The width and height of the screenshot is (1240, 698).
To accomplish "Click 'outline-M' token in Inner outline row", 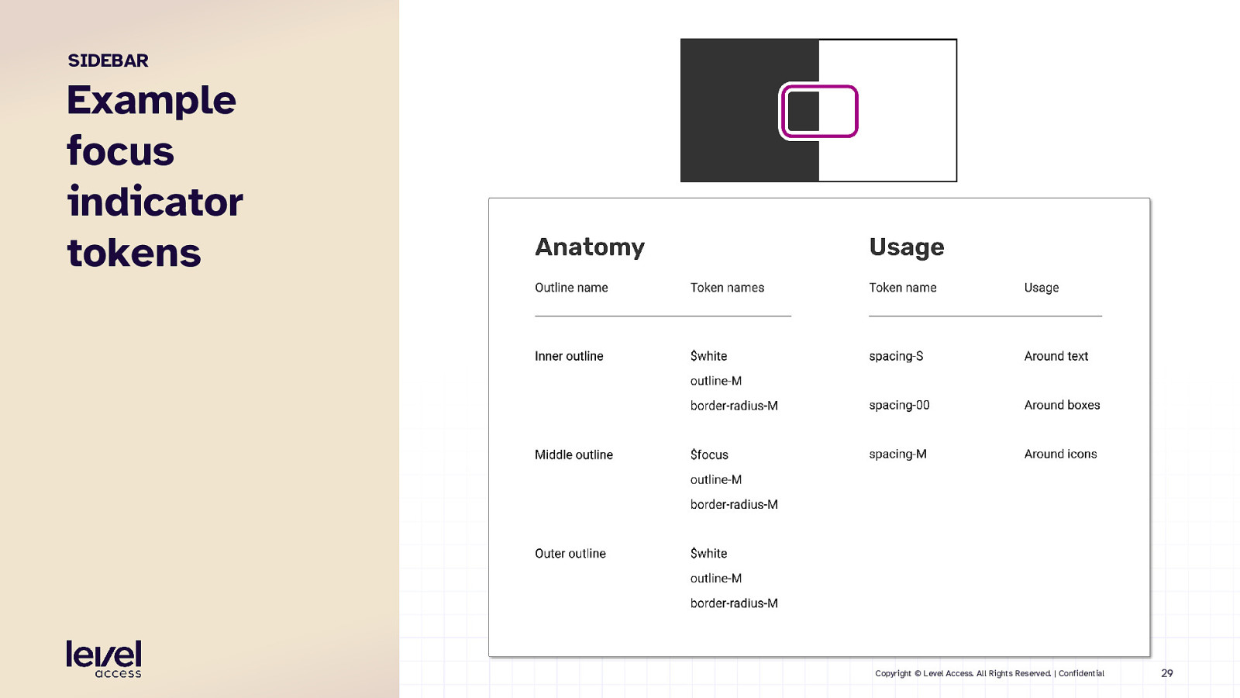I will pyautogui.click(x=716, y=381).
